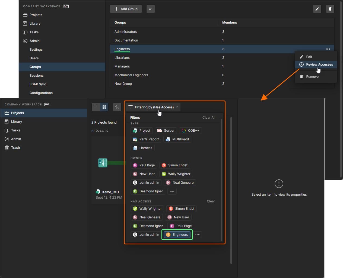The width and height of the screenshot is (343, 278).
Task: Toggle the Engineers Has Access filter
Action: 177,235
